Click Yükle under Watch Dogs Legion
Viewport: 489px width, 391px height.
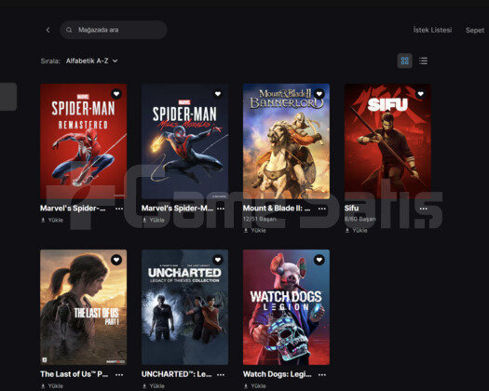tap(255, 386)
